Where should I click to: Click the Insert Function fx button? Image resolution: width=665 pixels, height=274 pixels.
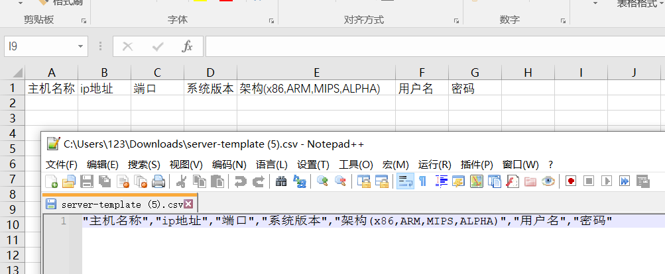(188, 46)
